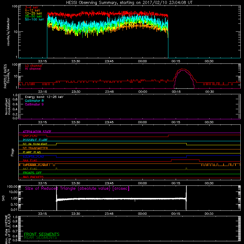Viewport: 244px width, 244px height.
Task: Click the 23:45 tick under count-rate panel
Action: [109, 61]
